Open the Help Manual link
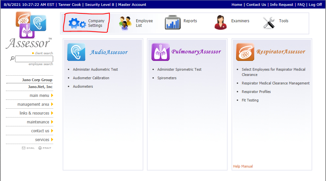This screenshot has height=181, width=326. [x=243, y=166]
